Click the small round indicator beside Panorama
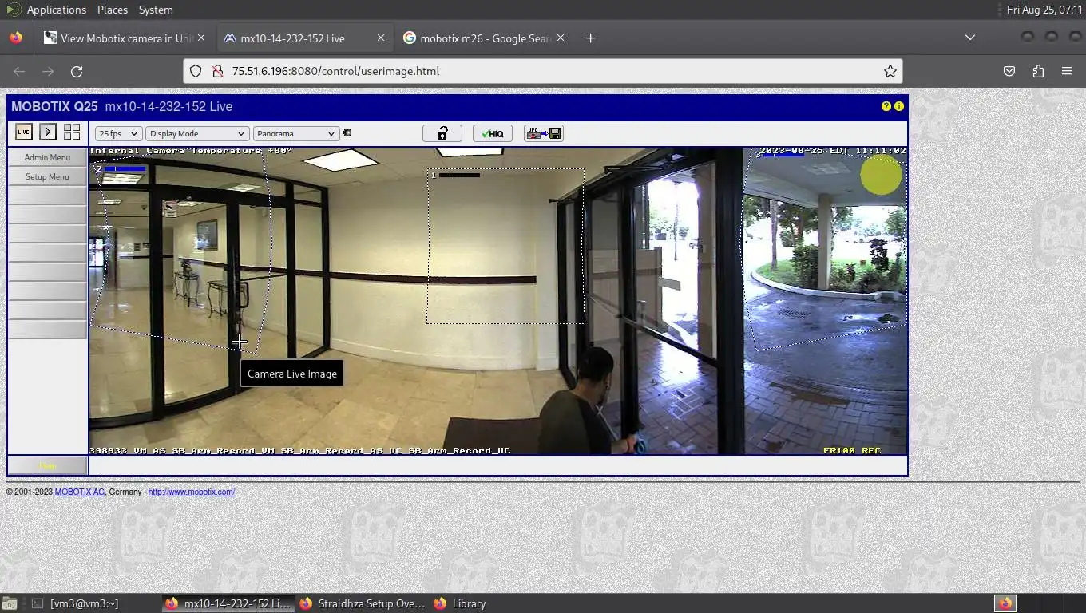1086x613 pixels. 347,133
